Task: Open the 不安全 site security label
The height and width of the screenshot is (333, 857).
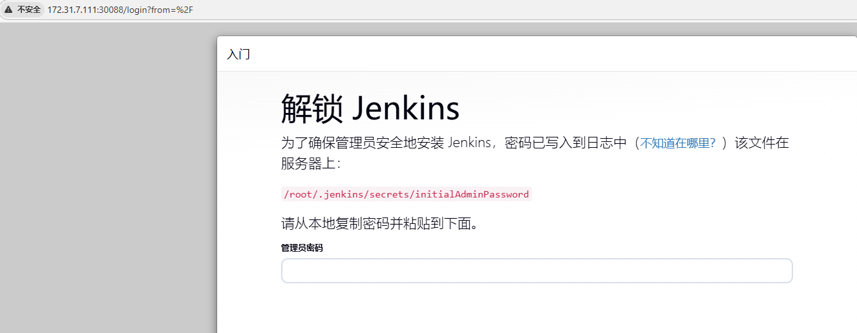Action: 28,10
